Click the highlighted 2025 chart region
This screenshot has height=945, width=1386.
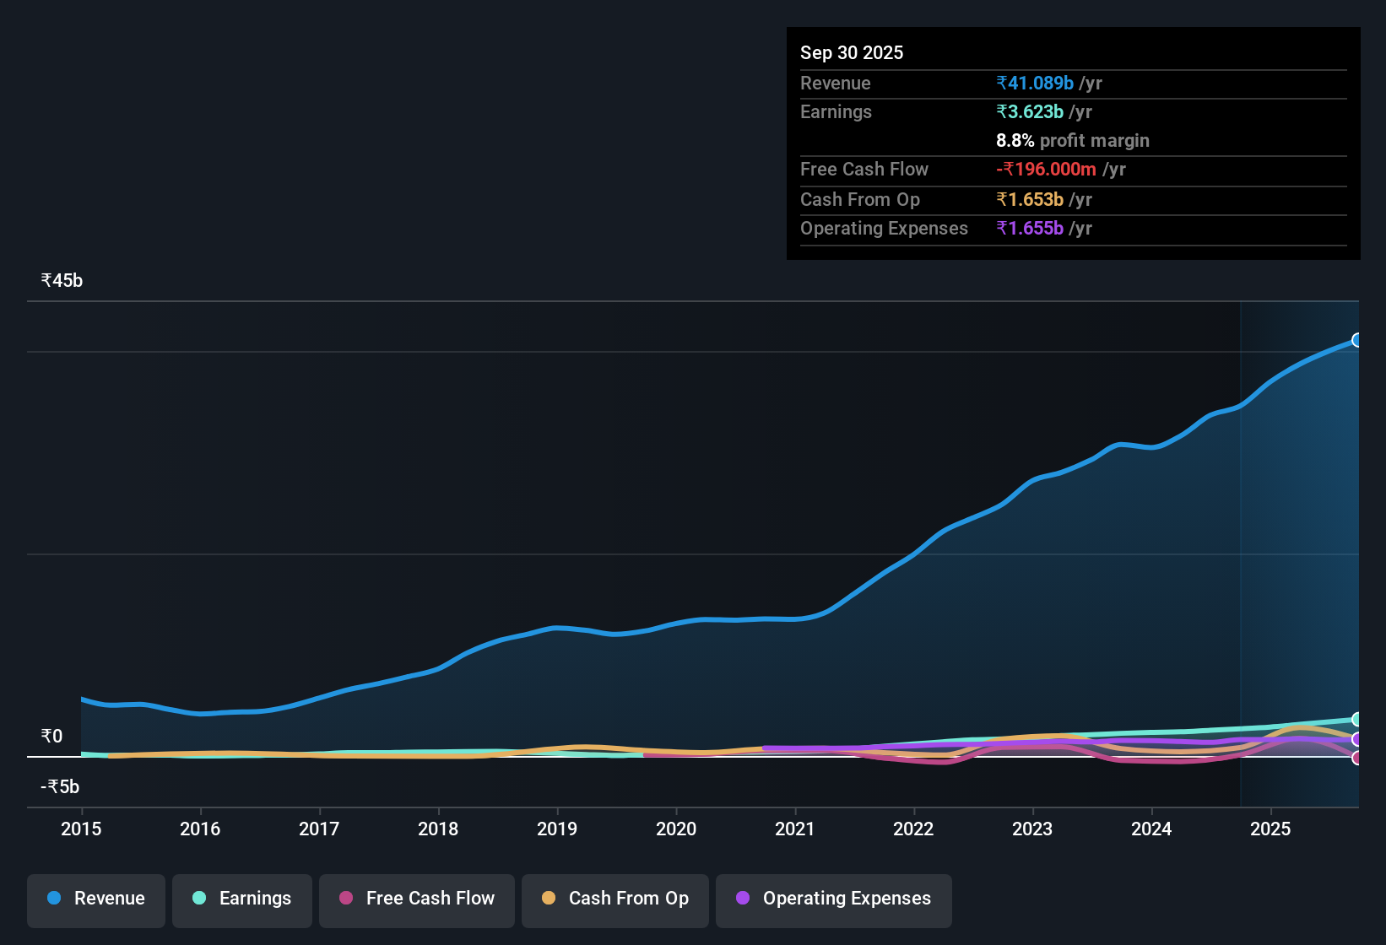pos(1300,548)
